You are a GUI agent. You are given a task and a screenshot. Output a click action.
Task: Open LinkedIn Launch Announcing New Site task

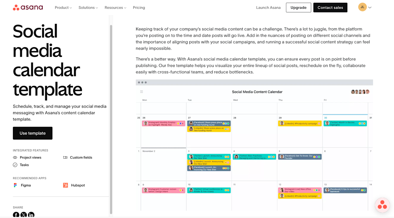pos(209,162)
